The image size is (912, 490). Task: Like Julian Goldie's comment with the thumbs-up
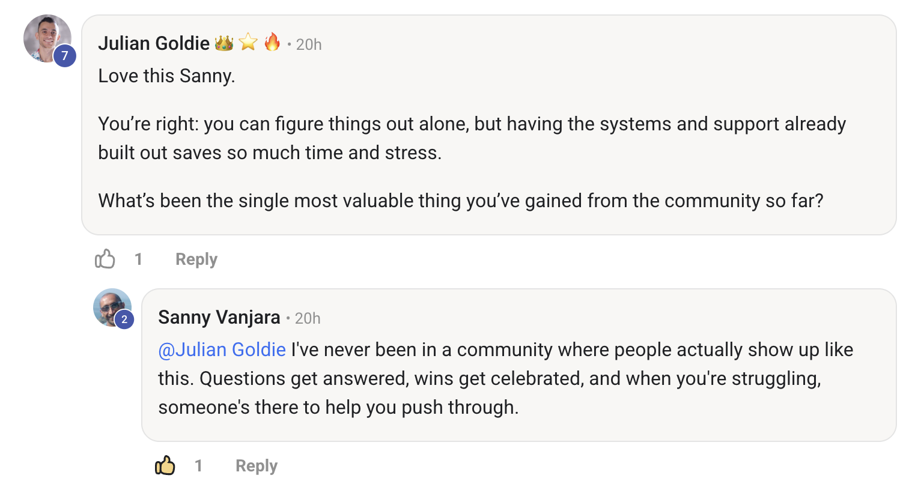tap(105, 259)
